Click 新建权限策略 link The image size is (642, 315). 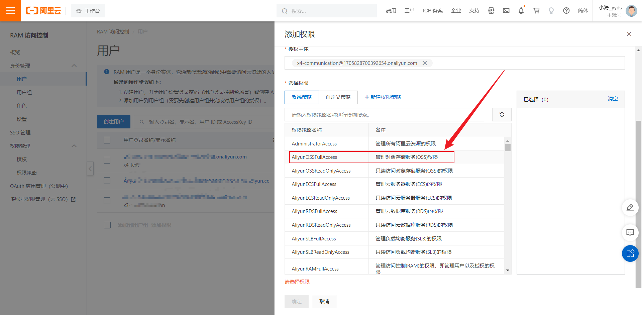pyautogui.click(x=383, y=97)
